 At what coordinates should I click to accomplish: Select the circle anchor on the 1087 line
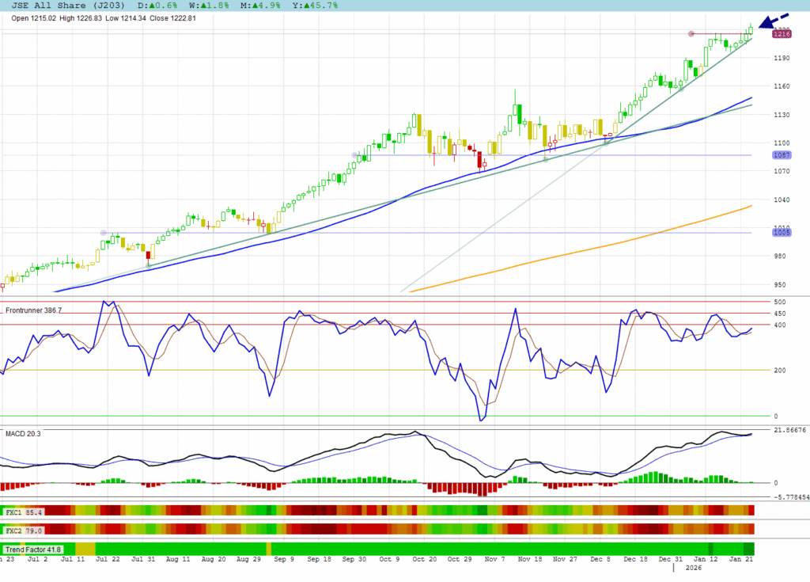click(354, 154)
